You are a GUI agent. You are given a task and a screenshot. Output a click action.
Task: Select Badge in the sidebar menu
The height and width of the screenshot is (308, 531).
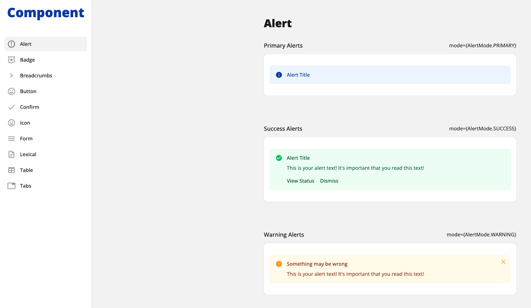tap(28, 60)
